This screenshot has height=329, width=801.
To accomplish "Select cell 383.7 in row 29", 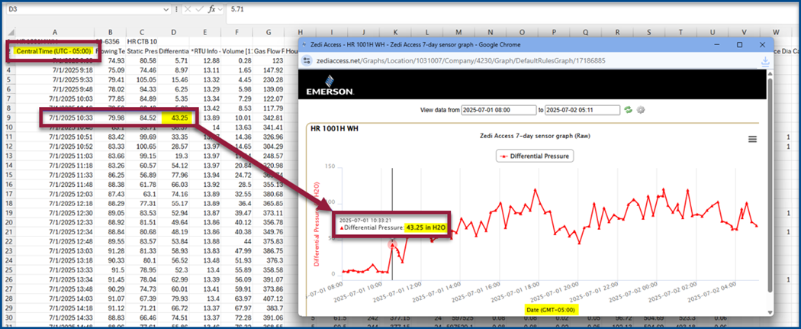I will 269,308.
